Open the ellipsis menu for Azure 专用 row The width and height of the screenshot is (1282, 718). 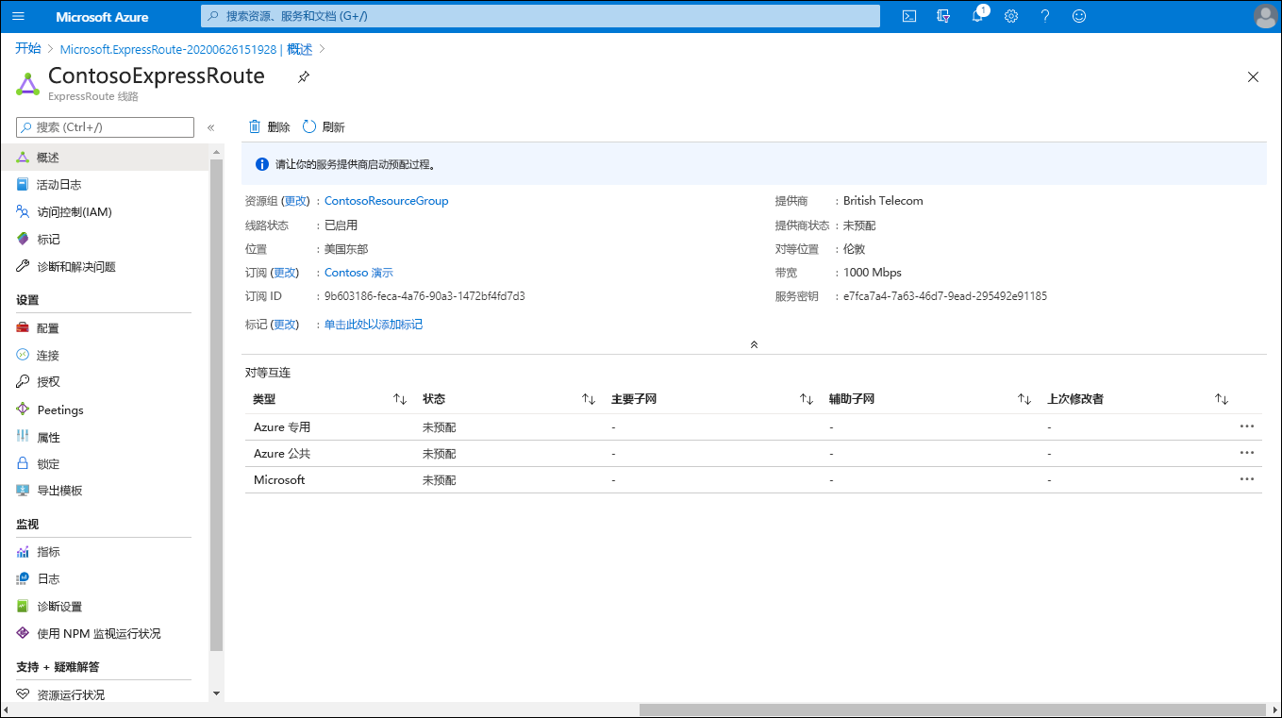pos(1247,426)
